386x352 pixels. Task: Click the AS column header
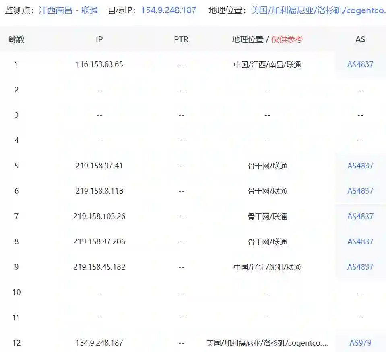click(360, 39)
